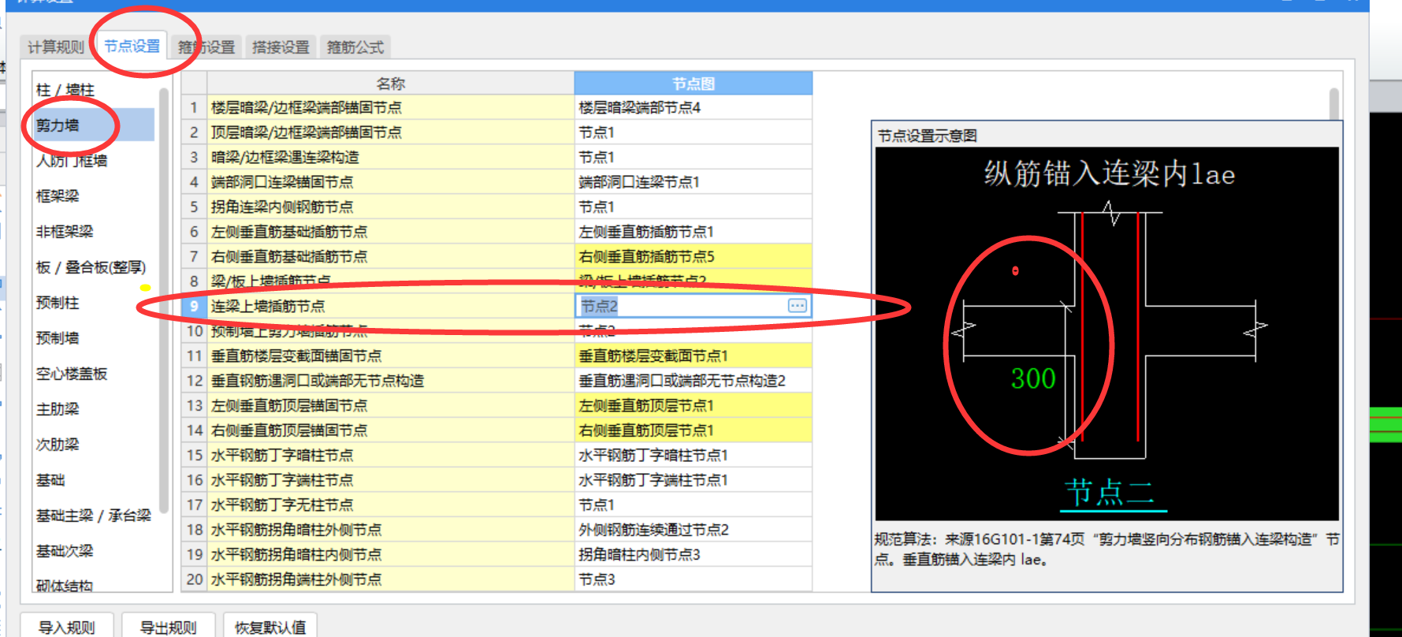Open the 箍筋公式 tab
The height and width of the screenshot is (637, 1402).
tap(355, 47)
